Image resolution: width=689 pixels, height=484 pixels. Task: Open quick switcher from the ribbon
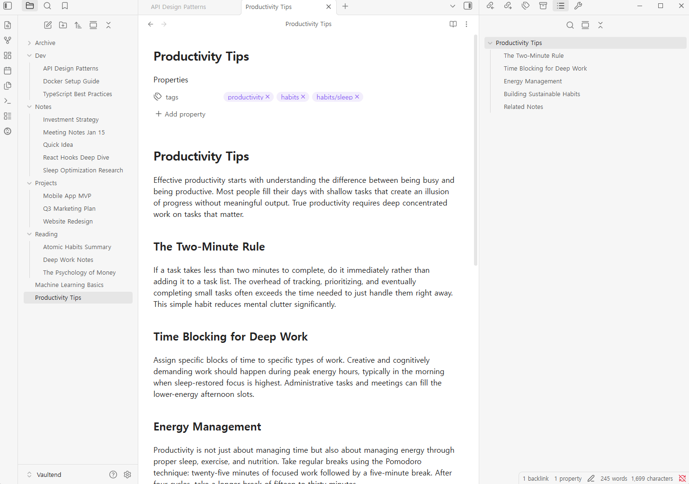8,25
